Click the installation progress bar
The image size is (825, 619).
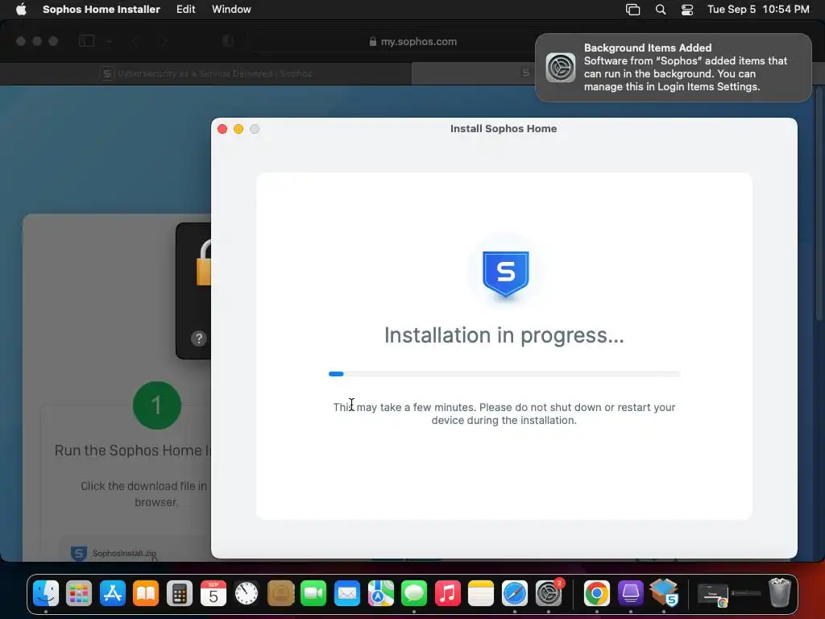504,374
